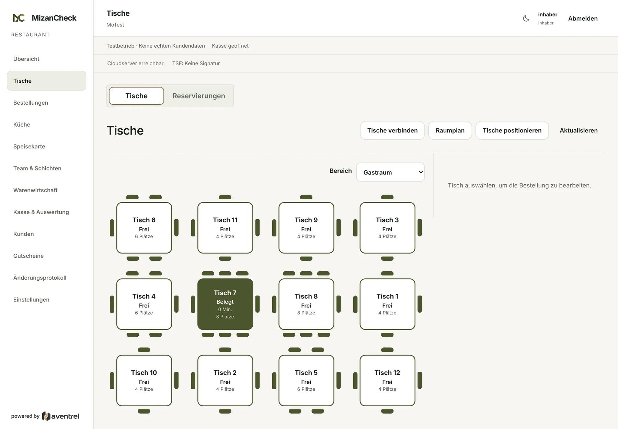Click Tische positionieren
The width and height of the screenshot is (618, 429).
[512, 130]
